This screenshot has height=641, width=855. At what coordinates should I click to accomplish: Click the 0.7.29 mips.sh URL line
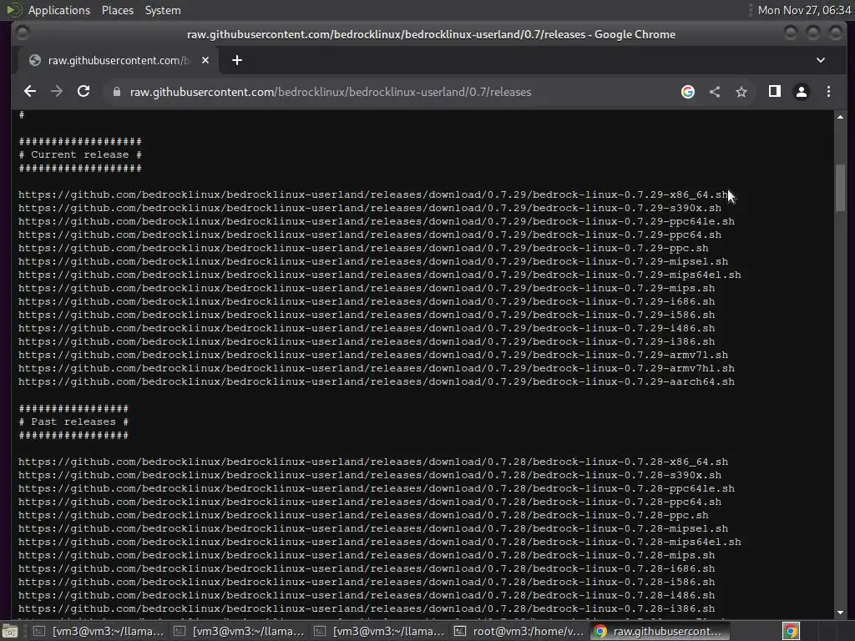click(x=367, y=288)
